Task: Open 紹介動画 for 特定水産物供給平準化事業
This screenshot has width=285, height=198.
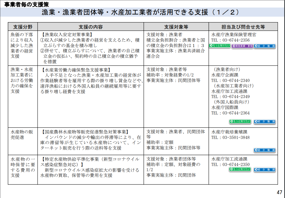Action: 265,170
